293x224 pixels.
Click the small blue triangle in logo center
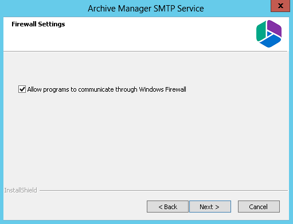pyautogui.click(x=269, y=34)
